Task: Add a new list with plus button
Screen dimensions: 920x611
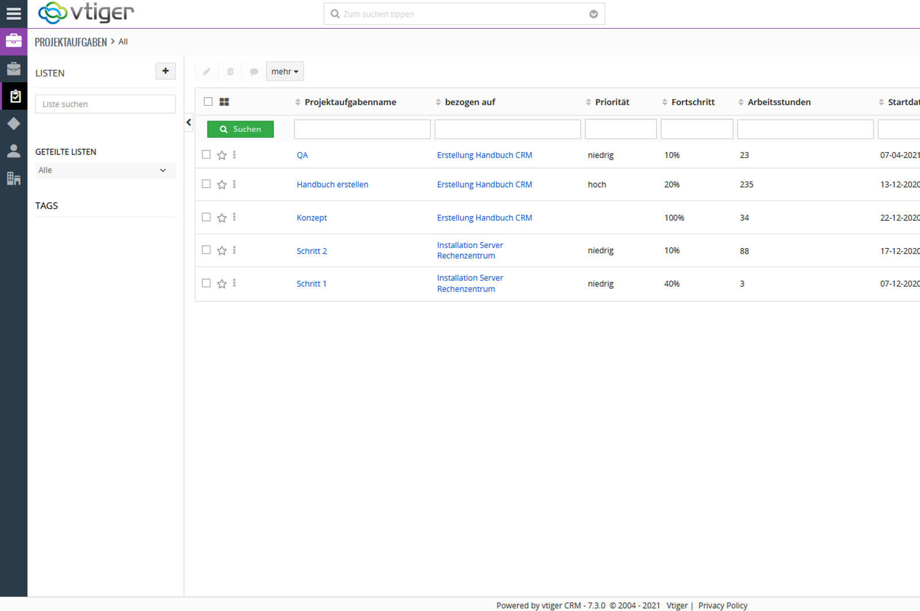Action: (166, 71)
